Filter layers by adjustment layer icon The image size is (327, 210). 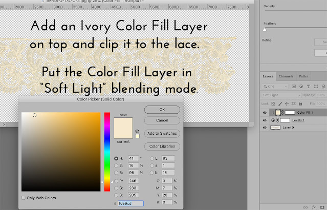click(301, 87)
